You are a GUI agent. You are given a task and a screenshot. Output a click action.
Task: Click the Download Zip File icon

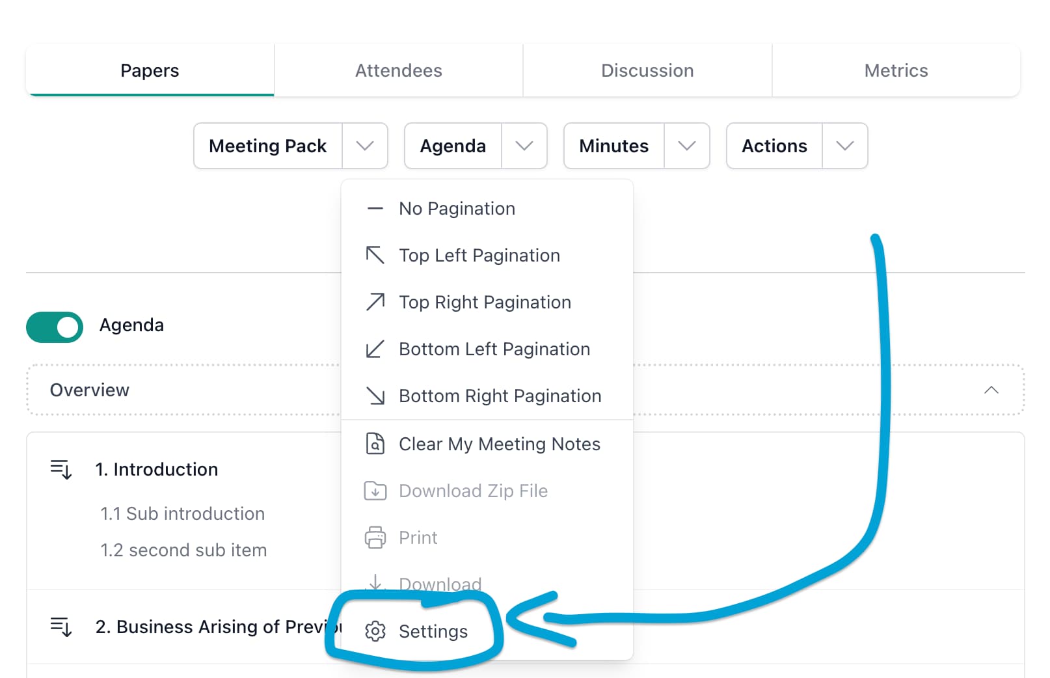375,491
